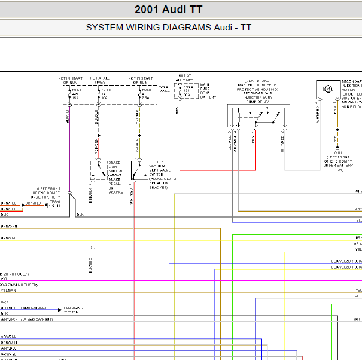Click the "MAIN FUSE BOX/ BATTERY" label
362x360 pixels.
click(x=208, y=91)
